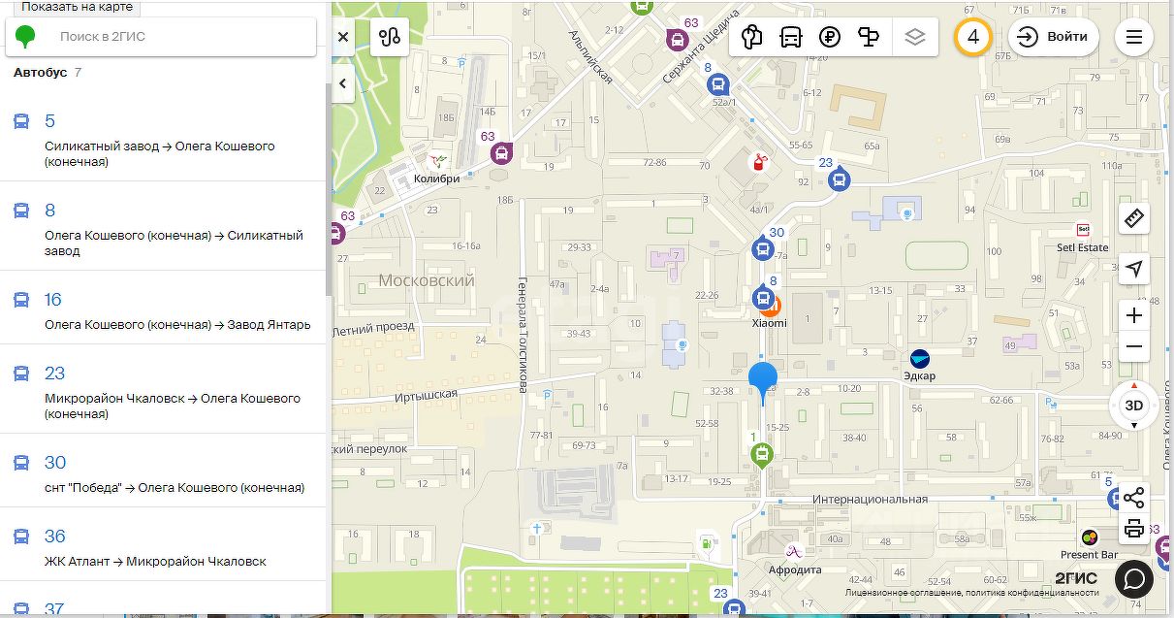This screenshot has height=618, width=1174.
Task: Click the cemetery cross icon
Action: [535, 528]
